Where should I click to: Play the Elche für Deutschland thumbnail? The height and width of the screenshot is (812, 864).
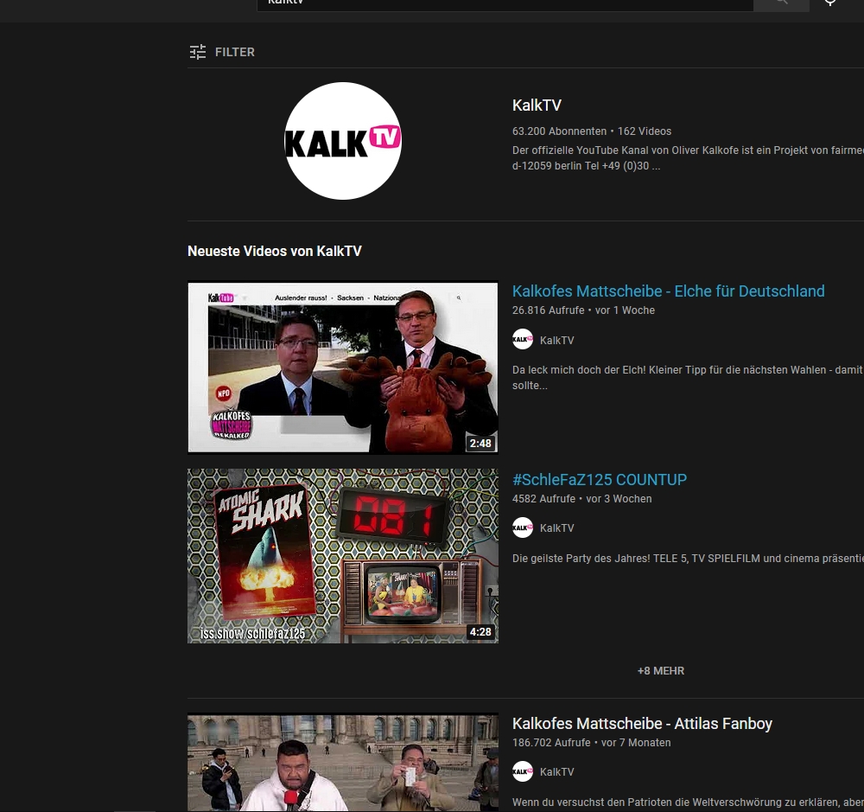point(343,368)
